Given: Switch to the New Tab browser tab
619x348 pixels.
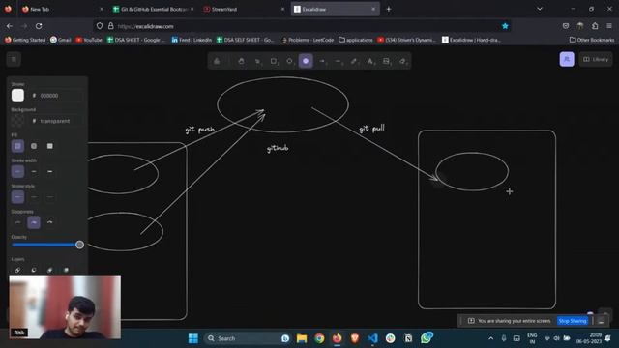Looking at the screenshot, I should tap(62, 9).
